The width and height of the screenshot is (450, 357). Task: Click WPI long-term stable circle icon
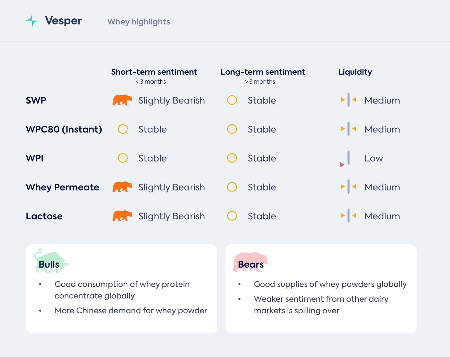point(232,158)
